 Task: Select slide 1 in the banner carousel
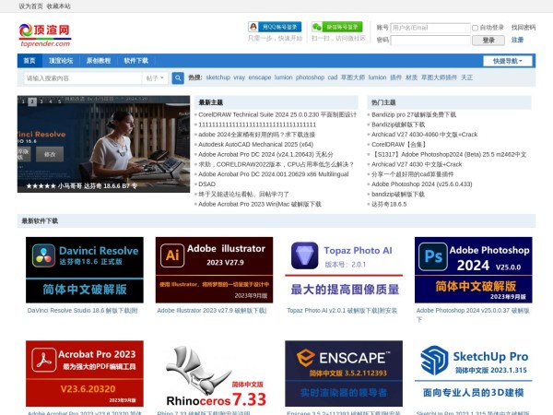click(23, 101)
